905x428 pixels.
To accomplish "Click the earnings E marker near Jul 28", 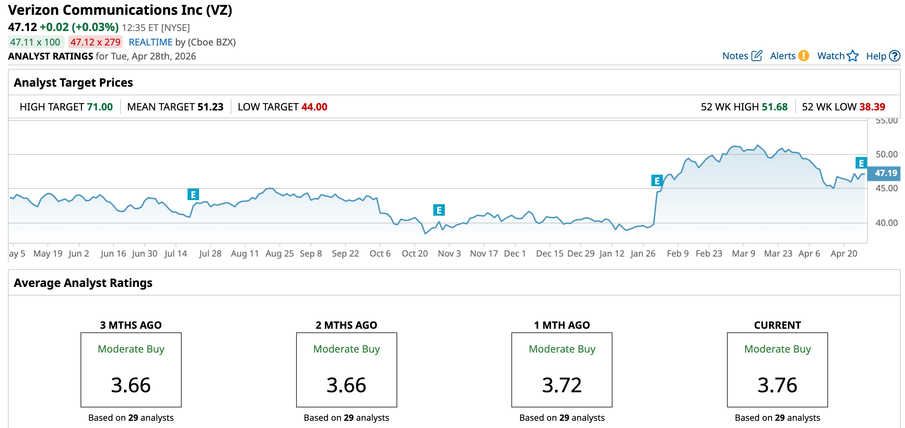I will coord(193,195).
